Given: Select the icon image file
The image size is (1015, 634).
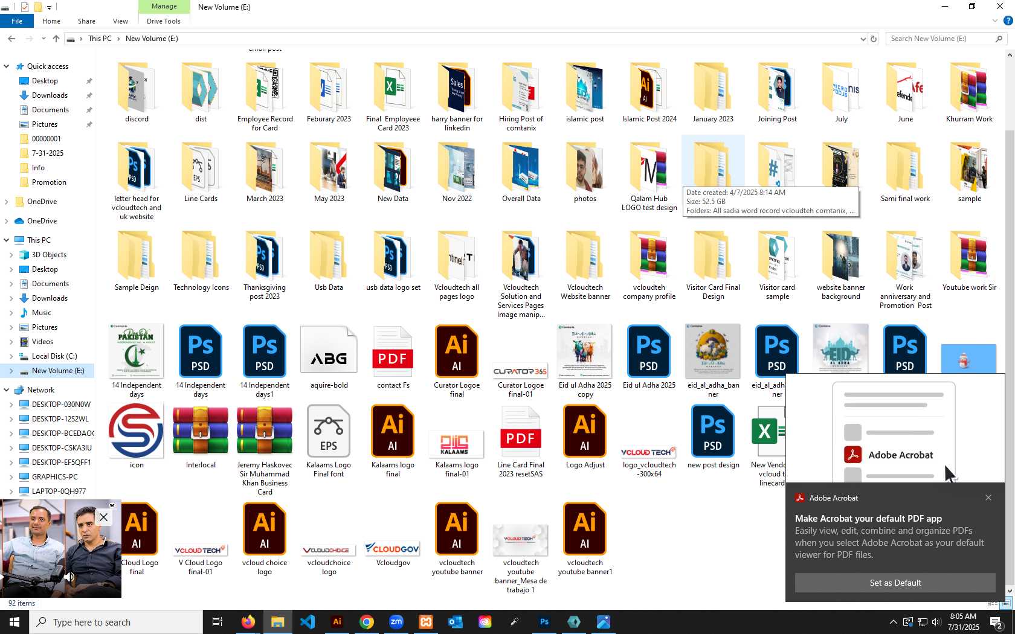Looking at the screenshot, I should pos(137,436).
